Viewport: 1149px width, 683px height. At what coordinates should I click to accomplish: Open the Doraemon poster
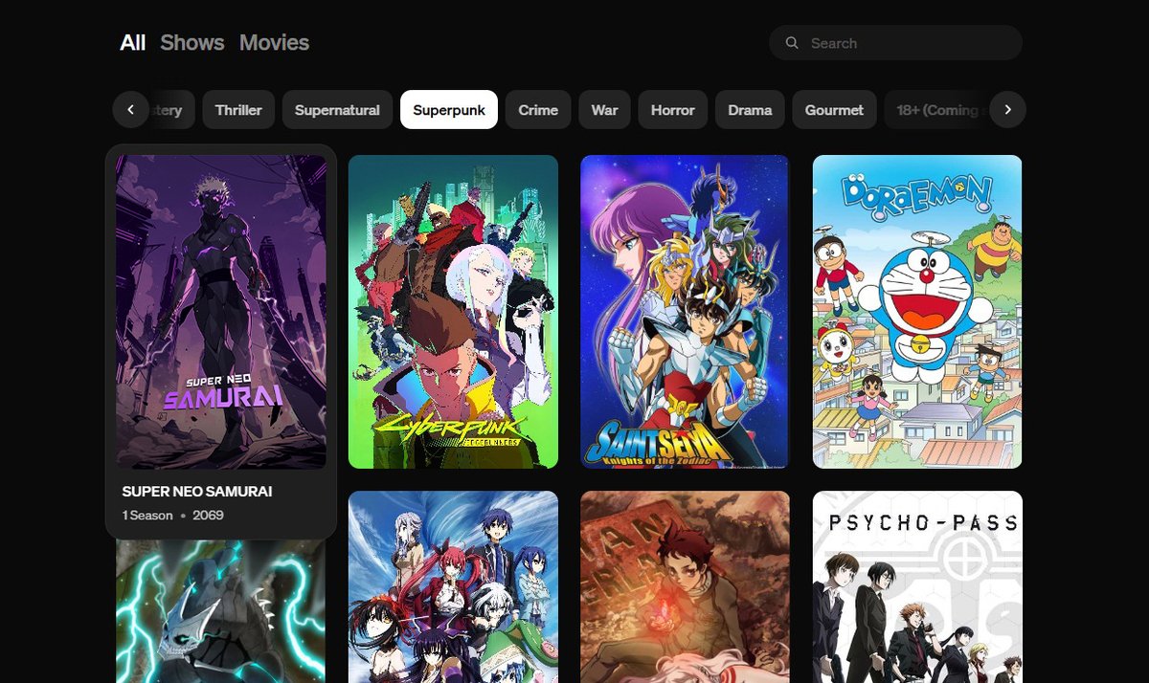click(917, 312)
